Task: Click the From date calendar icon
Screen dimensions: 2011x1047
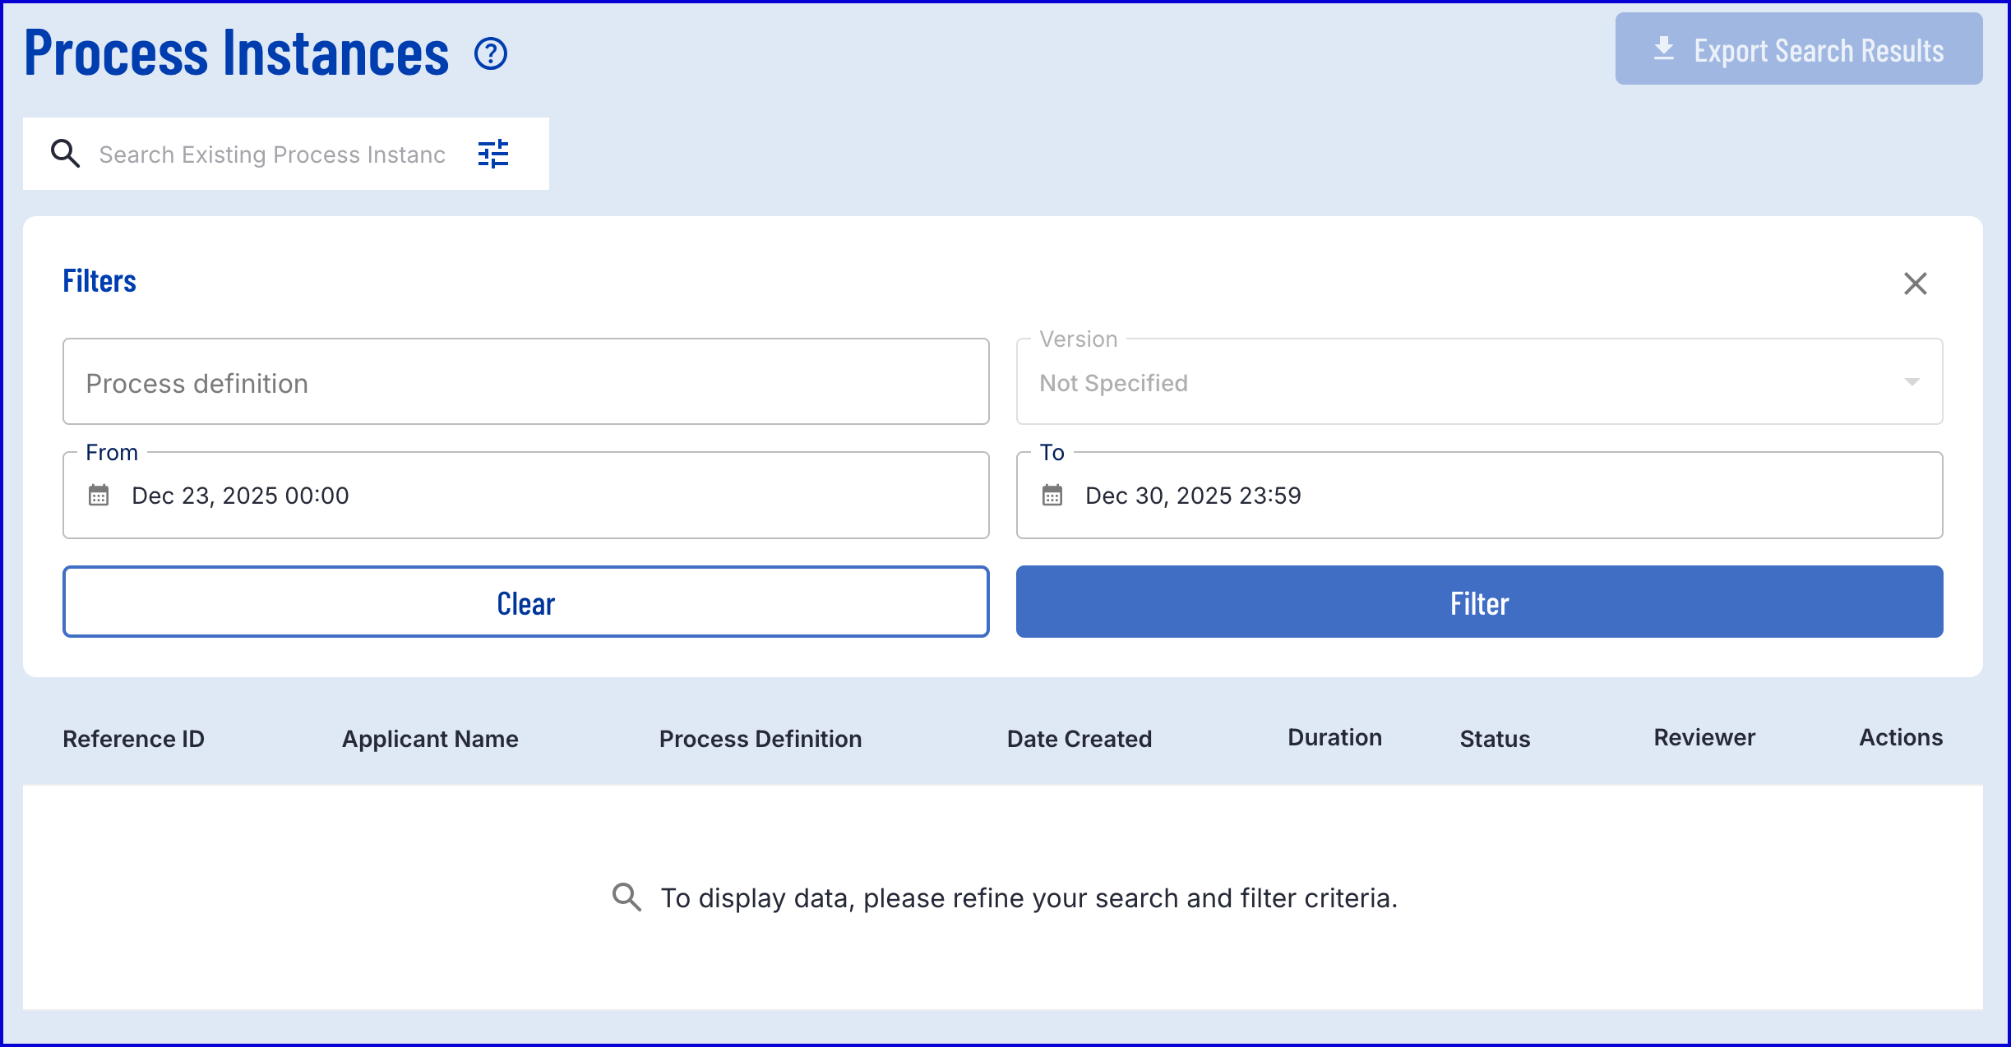Action: 99,496
